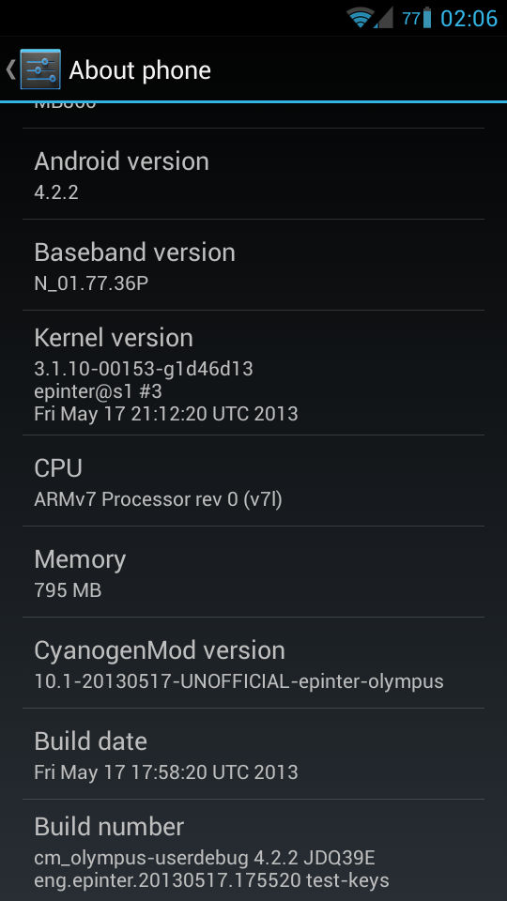507x901 pixels.
Task: Tap the Kernel version entry
Action: pos(253,373)
